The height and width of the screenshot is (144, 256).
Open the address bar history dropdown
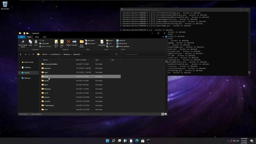click(x=112, y=54)
